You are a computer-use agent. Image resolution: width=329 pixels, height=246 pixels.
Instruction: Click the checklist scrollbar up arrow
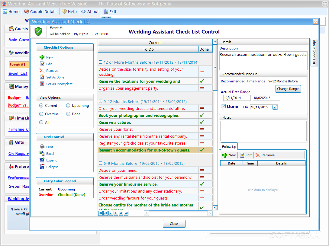pyautogui.click(x=215, y=42)
